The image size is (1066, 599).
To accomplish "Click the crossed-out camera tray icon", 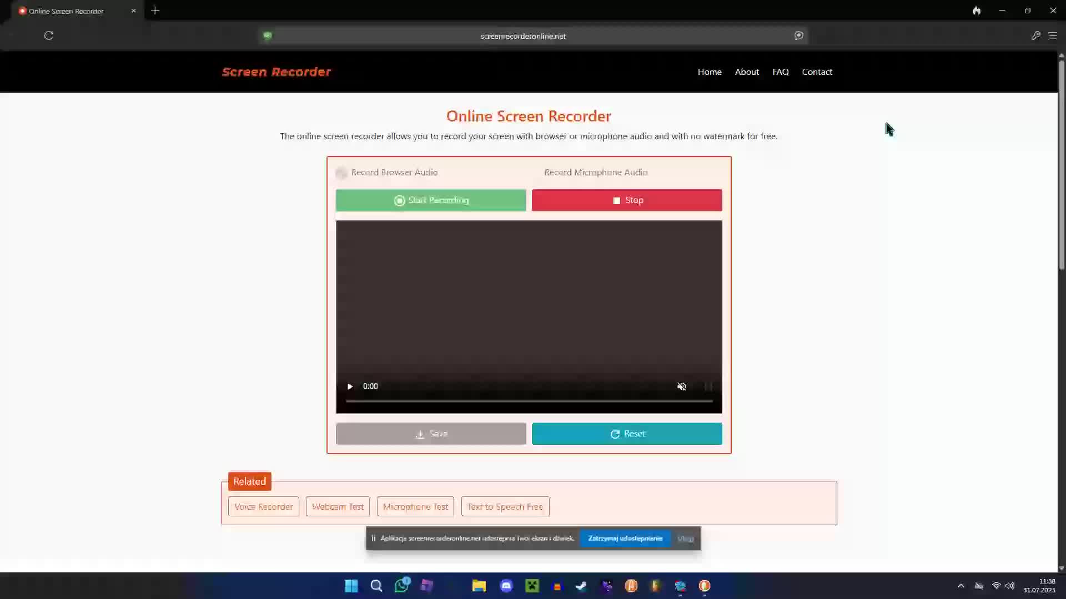I will click(x=979, y=586).
